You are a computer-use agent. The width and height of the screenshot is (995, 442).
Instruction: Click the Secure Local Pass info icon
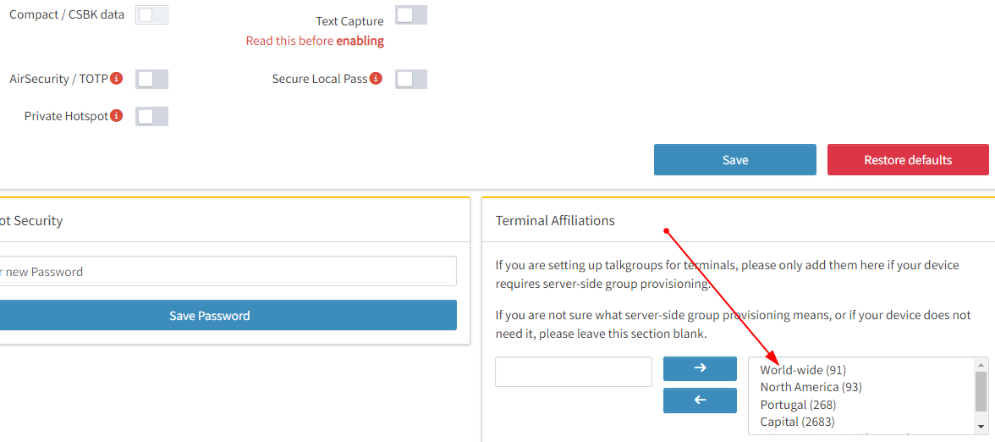click(376, 79)
